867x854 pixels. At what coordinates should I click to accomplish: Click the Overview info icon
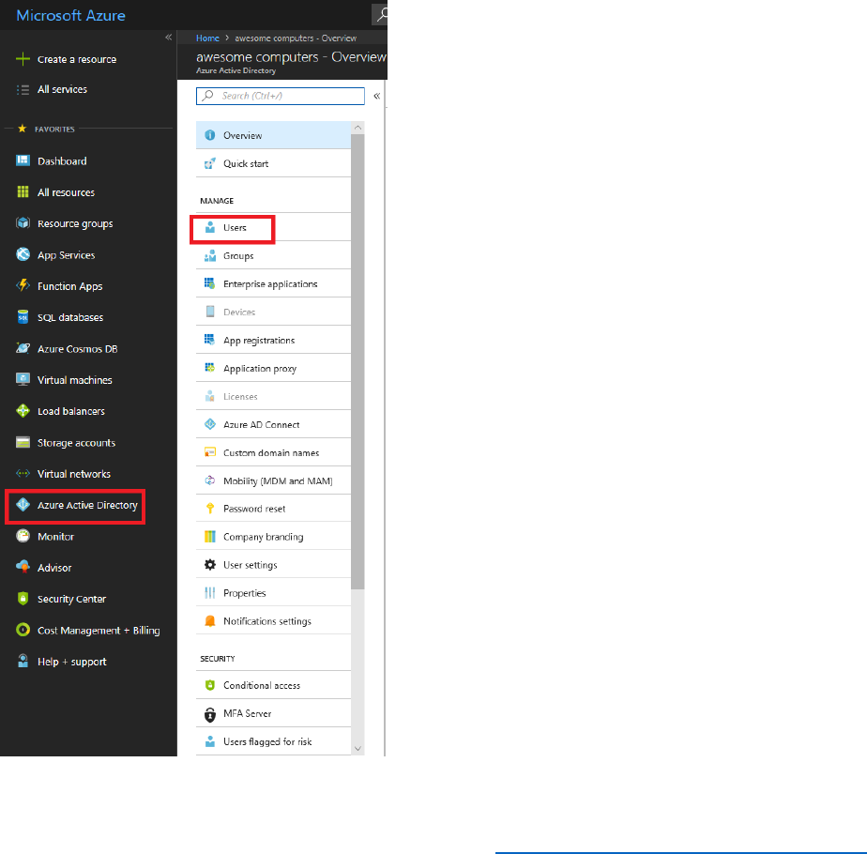pos(209,135)
